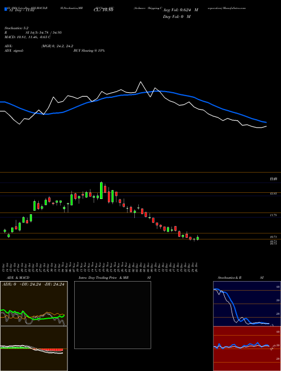Open the MACD histogram panel with red bars
Screen dimensions: 281x371
34,349
